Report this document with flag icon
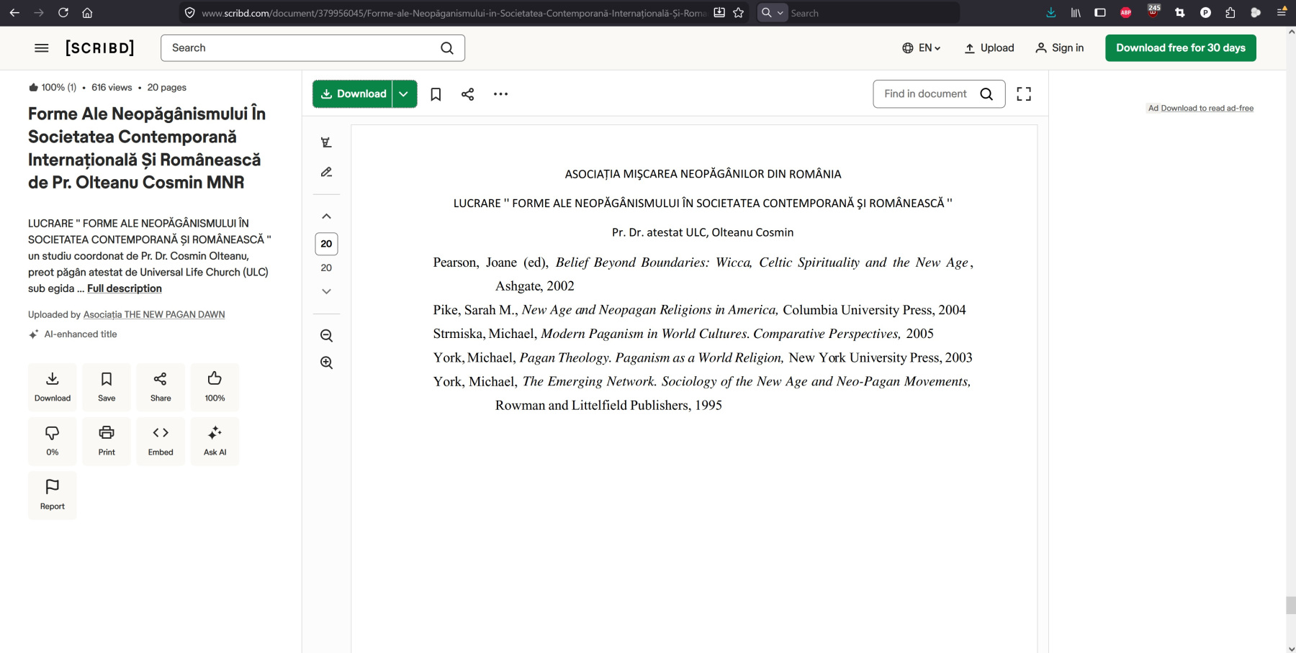 (x=52, y=495)
